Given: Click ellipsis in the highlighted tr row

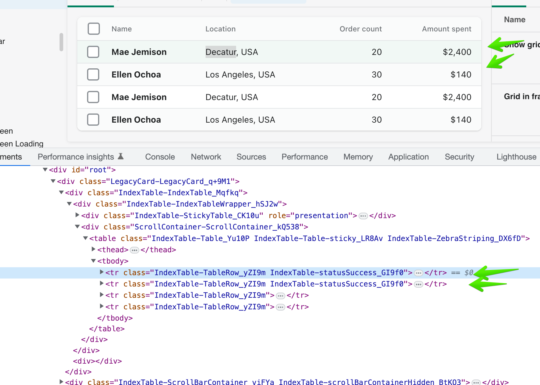Looking at the screenshot, I should [418, 273].
